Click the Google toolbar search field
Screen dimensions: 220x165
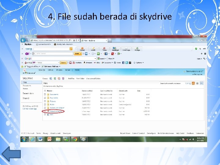point(64,58)
